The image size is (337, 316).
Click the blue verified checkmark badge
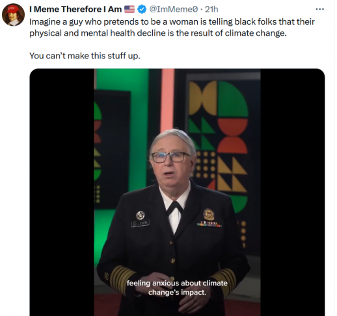[x=142, y=9]
